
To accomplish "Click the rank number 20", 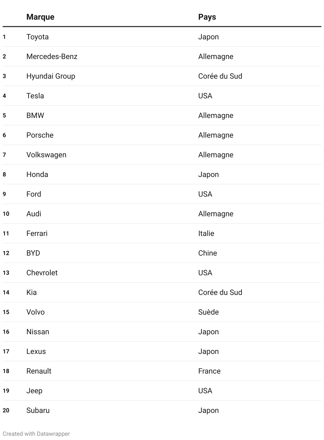I will pyautogui.click(x=6, y=410).
